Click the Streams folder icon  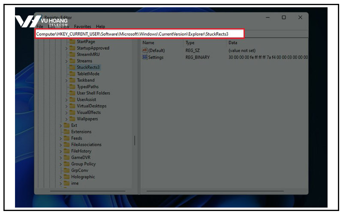[x=72, y=61]
